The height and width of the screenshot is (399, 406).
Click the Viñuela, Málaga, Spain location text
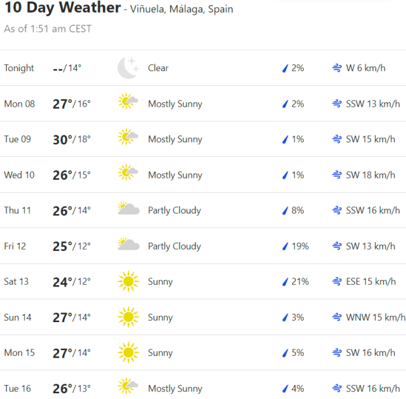182,10
